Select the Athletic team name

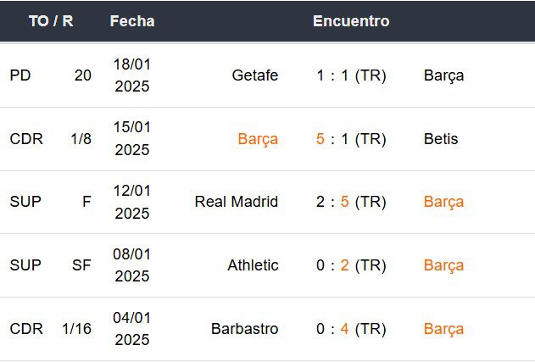[x=253, y=265]
